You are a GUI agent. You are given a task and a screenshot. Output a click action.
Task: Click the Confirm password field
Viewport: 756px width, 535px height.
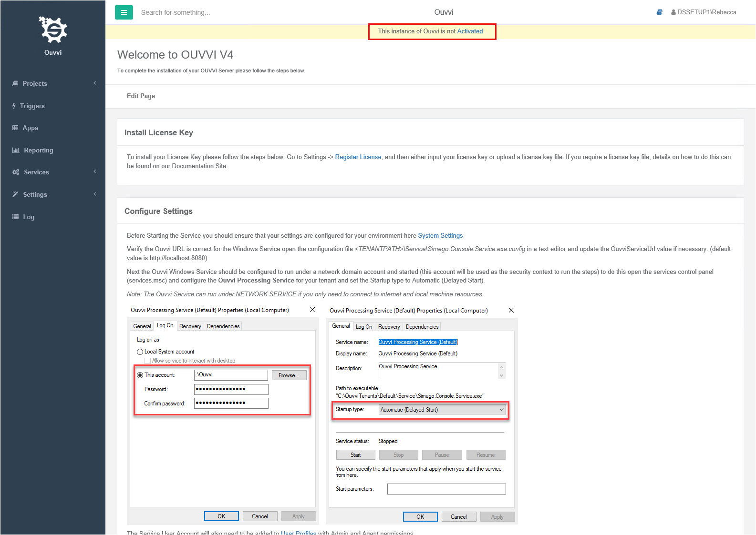pos(231,404)
